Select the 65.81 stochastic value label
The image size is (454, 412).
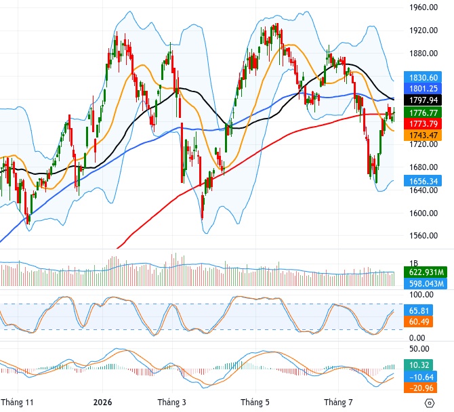tap(418, 310)
